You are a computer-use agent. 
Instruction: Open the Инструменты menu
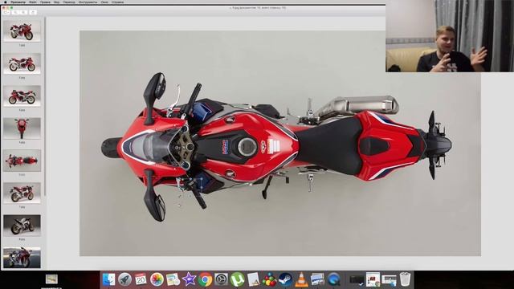pos(88,2)
